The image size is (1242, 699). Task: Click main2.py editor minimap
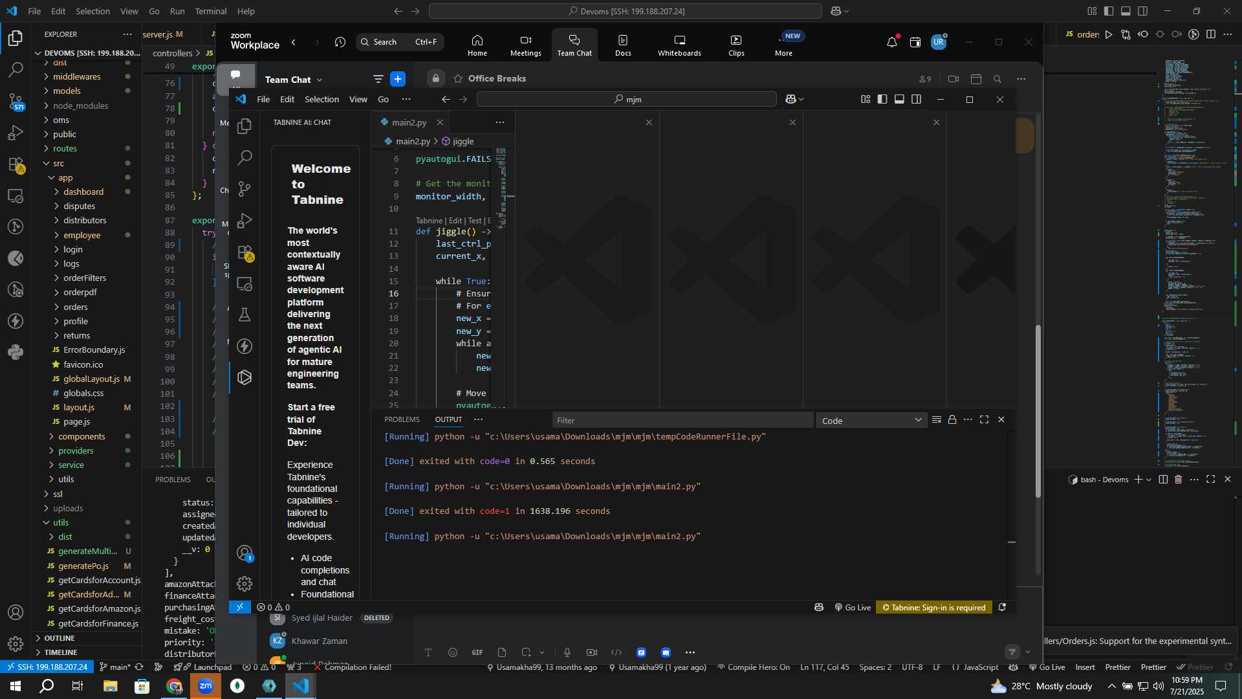click(501, 188)
